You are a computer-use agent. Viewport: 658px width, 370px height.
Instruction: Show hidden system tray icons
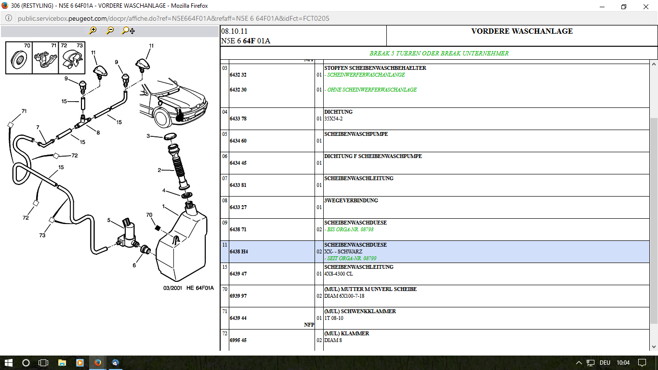click(579, 363)
